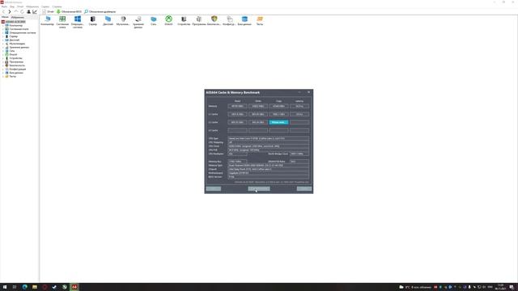Click the Memory latency result field
Screen dimensions: 518x291
tap(299, 106)
